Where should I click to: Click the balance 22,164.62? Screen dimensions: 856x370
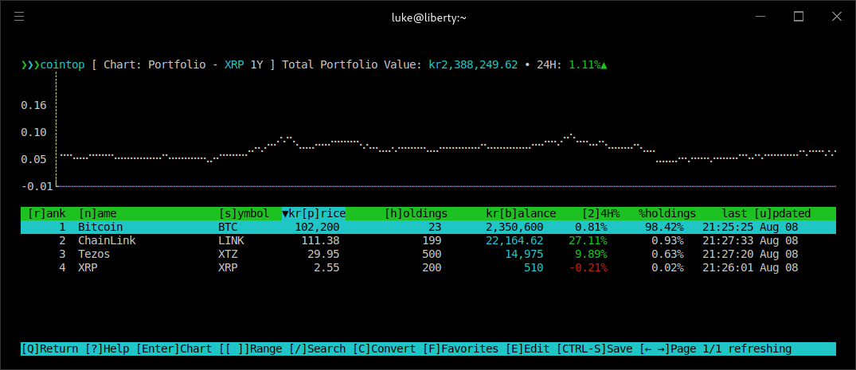coord(515,240)
